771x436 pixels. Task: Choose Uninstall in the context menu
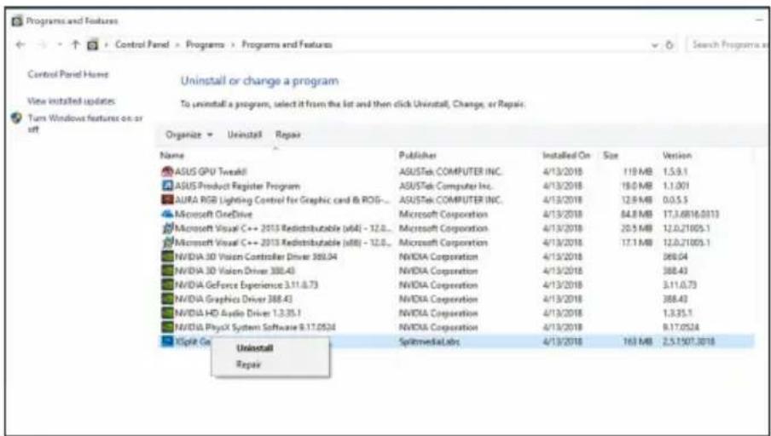click(255, 348)
